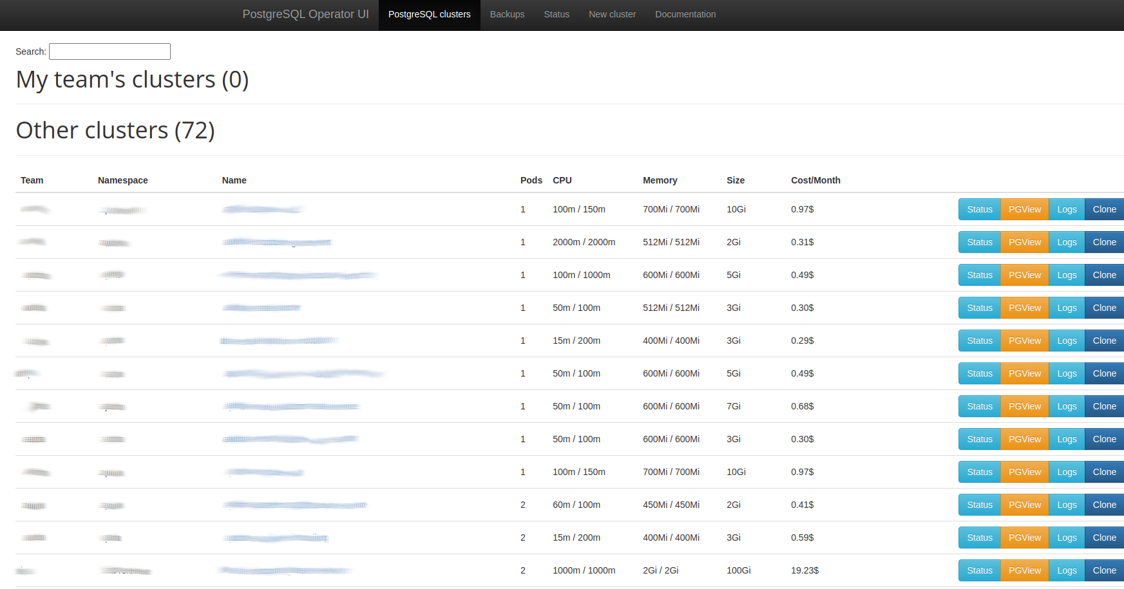Viewport: 1124px width, 589px height.
Task: Open PGView for the 0.31$ cluster
Action: [x=1025, y=242]
